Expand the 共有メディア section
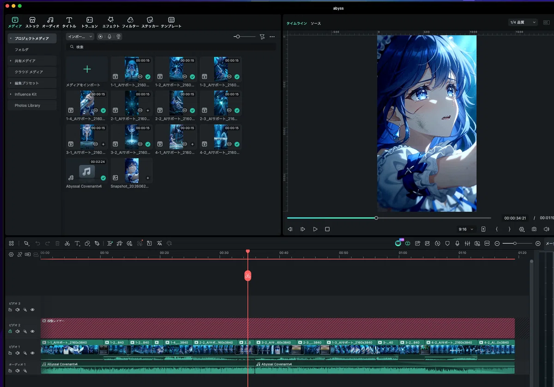The height and width of the screenshot is (387, 554). [x=11, y=61]
